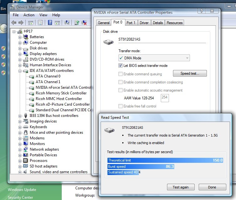236x200 pixels.
Task: Click the Sound, video and game controllers icon
Action: point(25,172)
